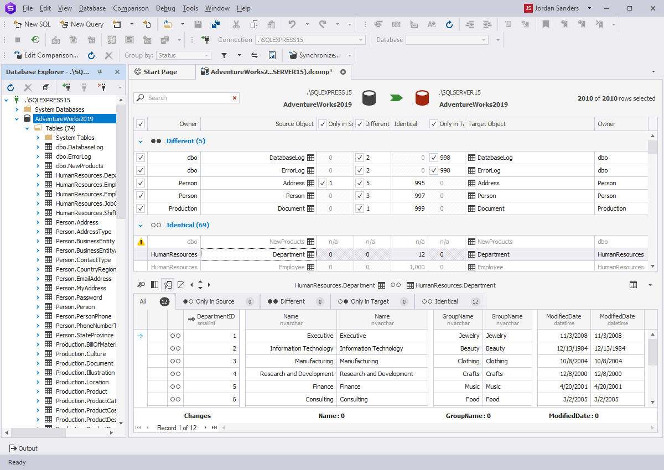
Task: Click the New Query toolbar button
Action: tap(82, 24)
